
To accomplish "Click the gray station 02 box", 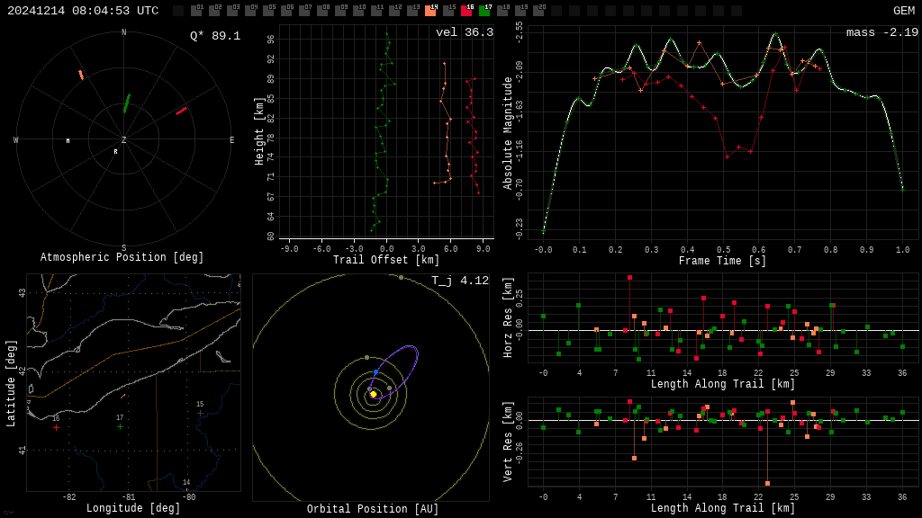I will [214, 11].
